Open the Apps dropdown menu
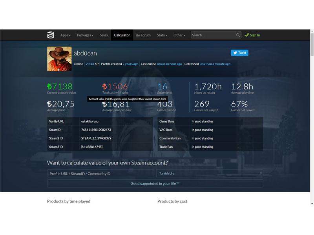 tap(65, 35)
